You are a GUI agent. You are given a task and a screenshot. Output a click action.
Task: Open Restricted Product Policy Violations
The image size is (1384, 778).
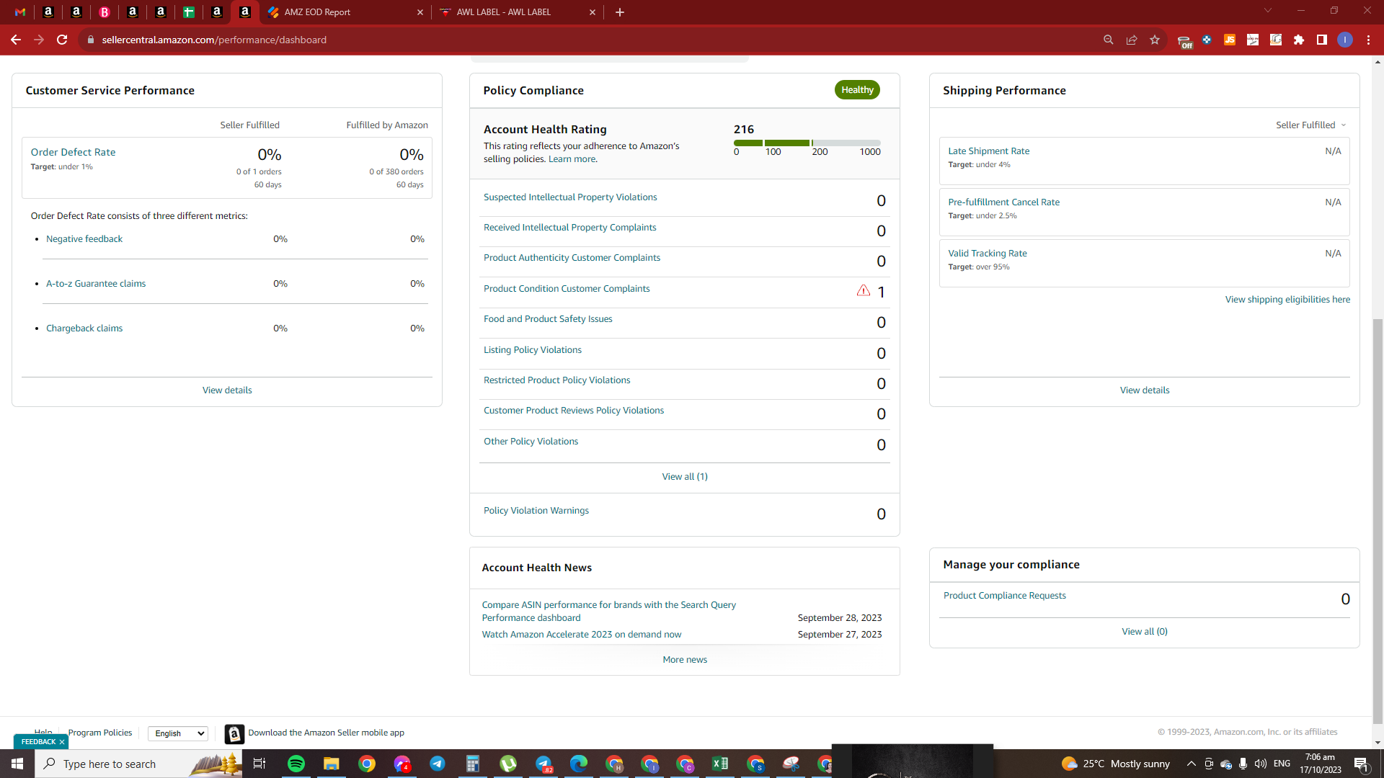[556, 380]
